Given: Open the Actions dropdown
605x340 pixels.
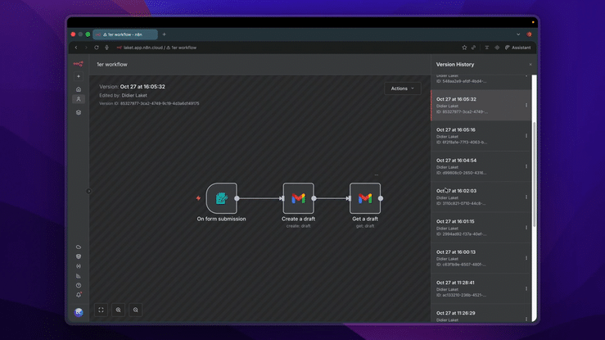Looking at the screenshot, I should pyautogui.click(x=403, y=88).
